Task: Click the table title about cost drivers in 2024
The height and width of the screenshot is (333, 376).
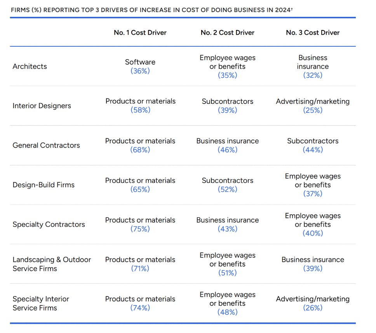Action: pyautogui.click(x=151, y=10)
